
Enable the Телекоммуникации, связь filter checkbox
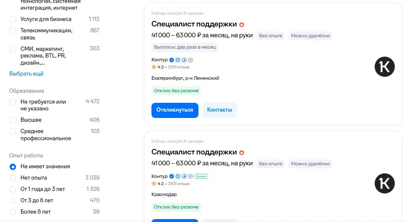click(13, 31)
